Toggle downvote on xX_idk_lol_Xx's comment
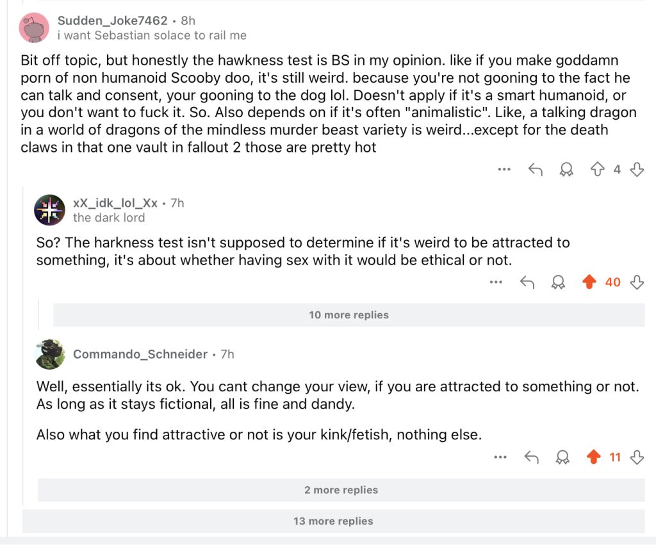The image size is (656, 547). [637, 282]
